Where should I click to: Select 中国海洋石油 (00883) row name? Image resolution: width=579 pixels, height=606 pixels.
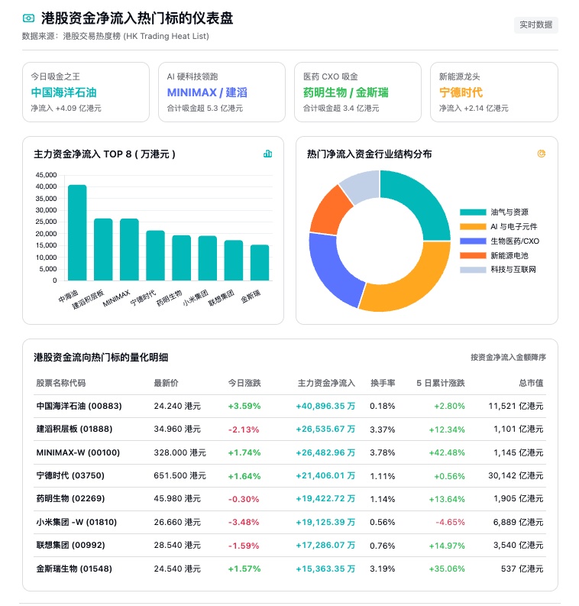pyautogui.click(x=79, y=406)
